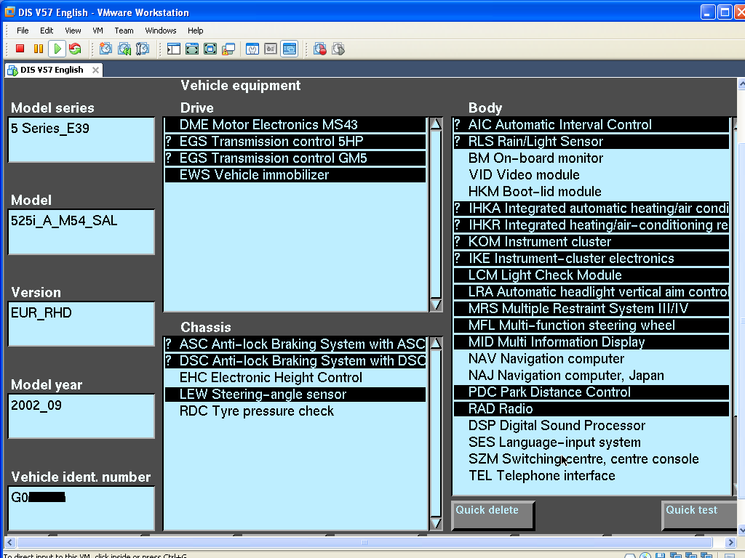Open the View menu
The width and height of the screenshot is (745, 558).
73,31
